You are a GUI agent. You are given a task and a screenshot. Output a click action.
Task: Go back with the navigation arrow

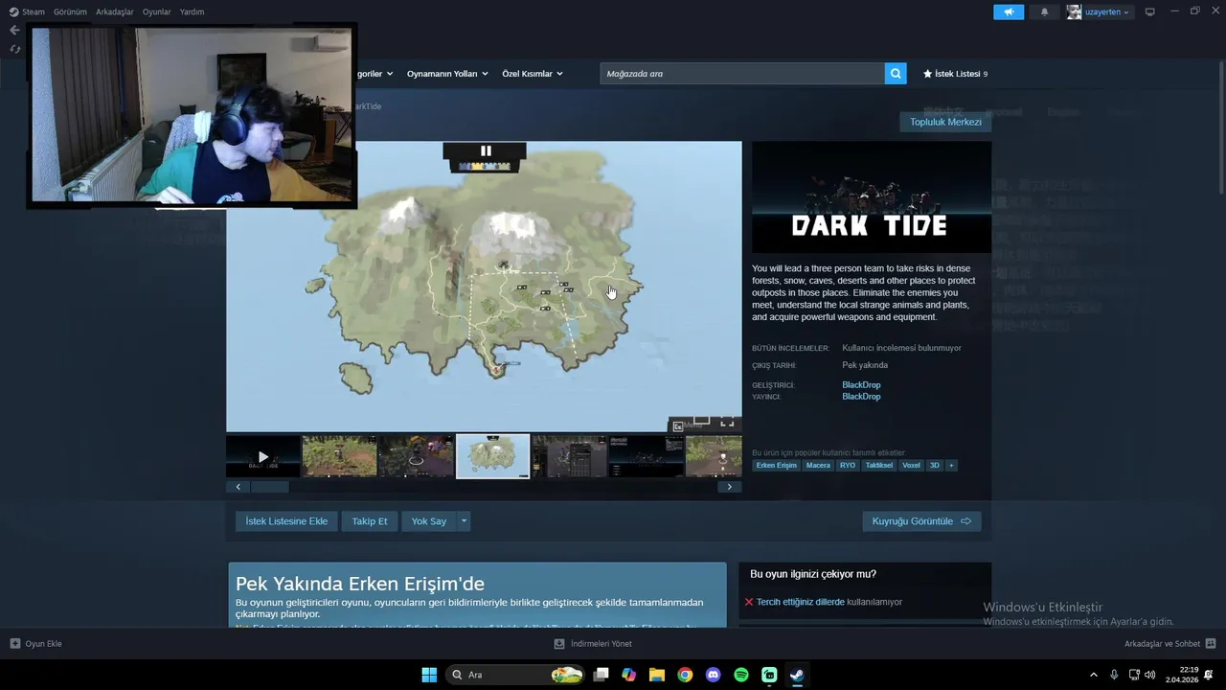click(14, 30)
